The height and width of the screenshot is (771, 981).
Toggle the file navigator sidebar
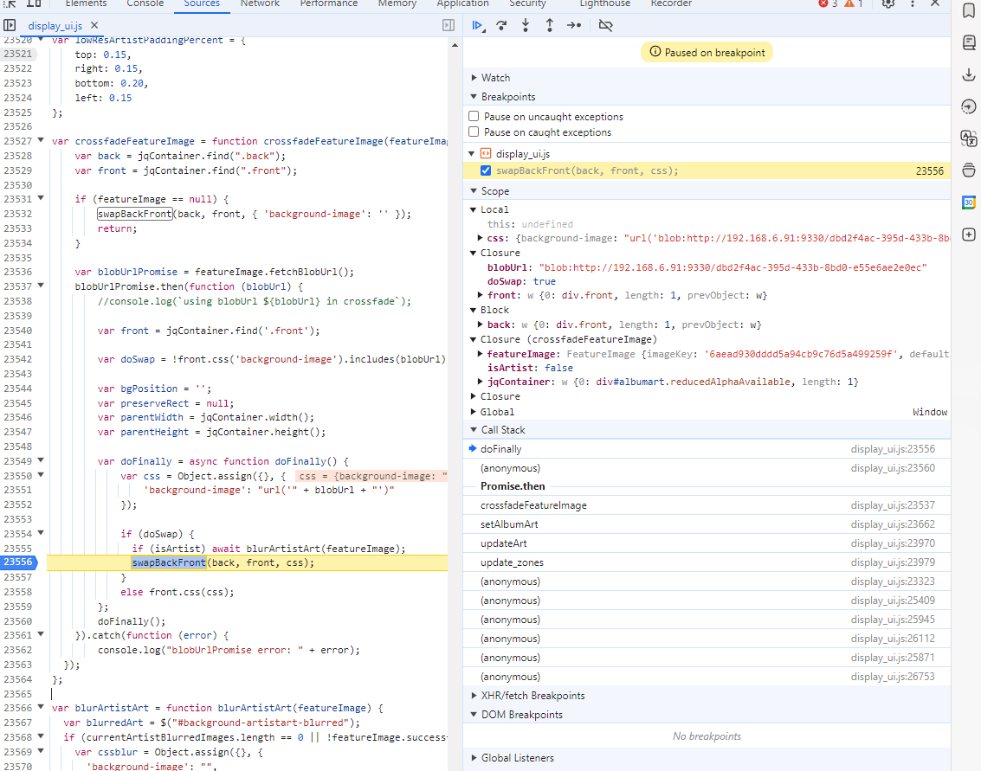pyautogui.click(x=10, y=26)
